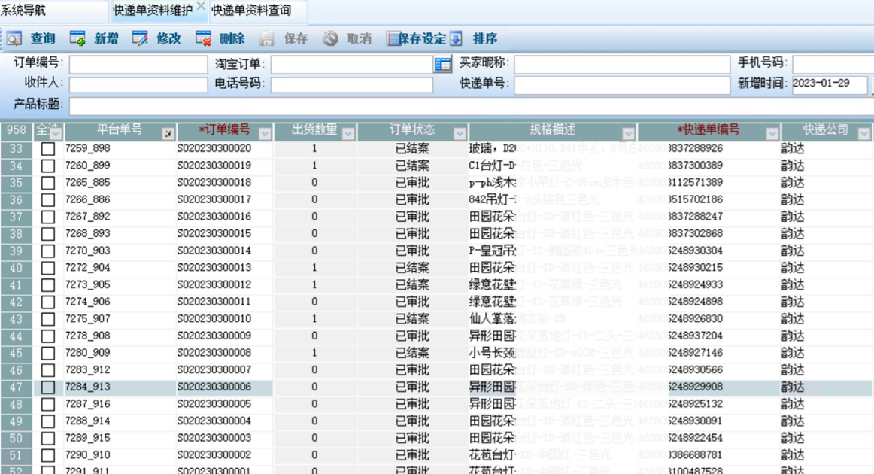Close the 快递单资料维护 tab with X
This screenshot has height=474, width=874.
tap(200, 6)
